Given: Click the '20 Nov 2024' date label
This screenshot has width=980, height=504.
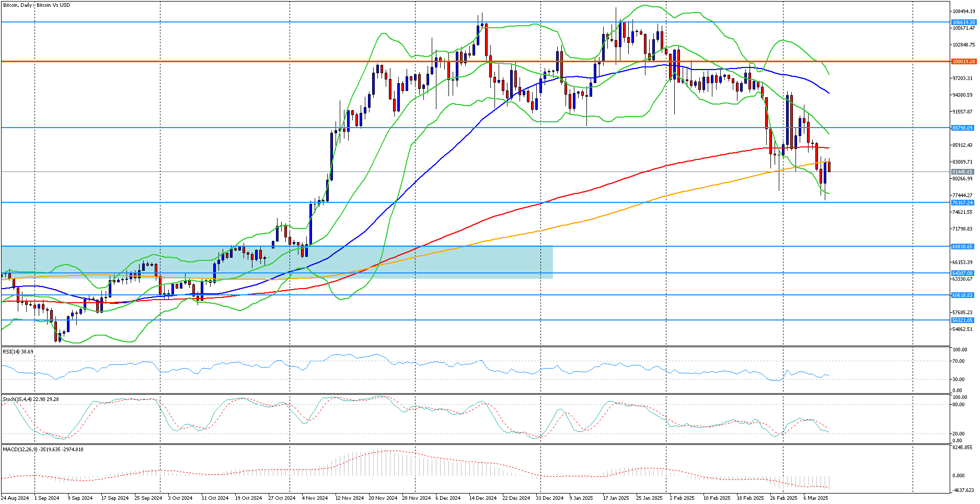Looking at the screenshot, I should point(383,498).
